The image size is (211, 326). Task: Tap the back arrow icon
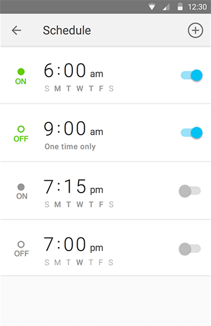16,30
